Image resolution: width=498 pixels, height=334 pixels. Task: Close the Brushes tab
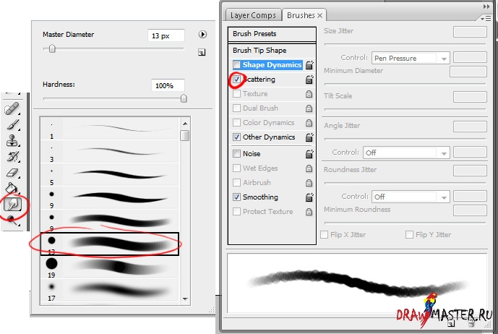click(319, 16)
